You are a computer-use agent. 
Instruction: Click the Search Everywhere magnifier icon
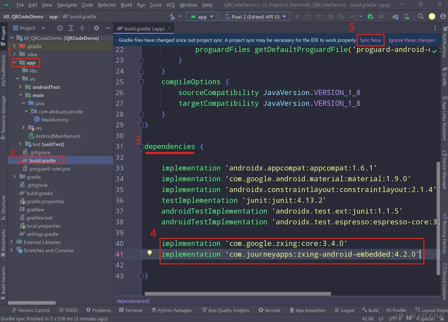click(421, 17)
